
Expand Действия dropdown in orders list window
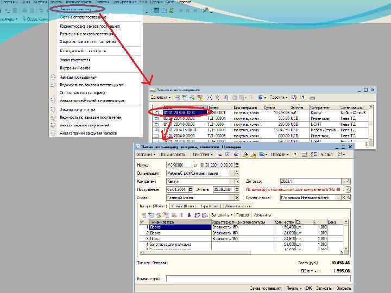(161, 98)
